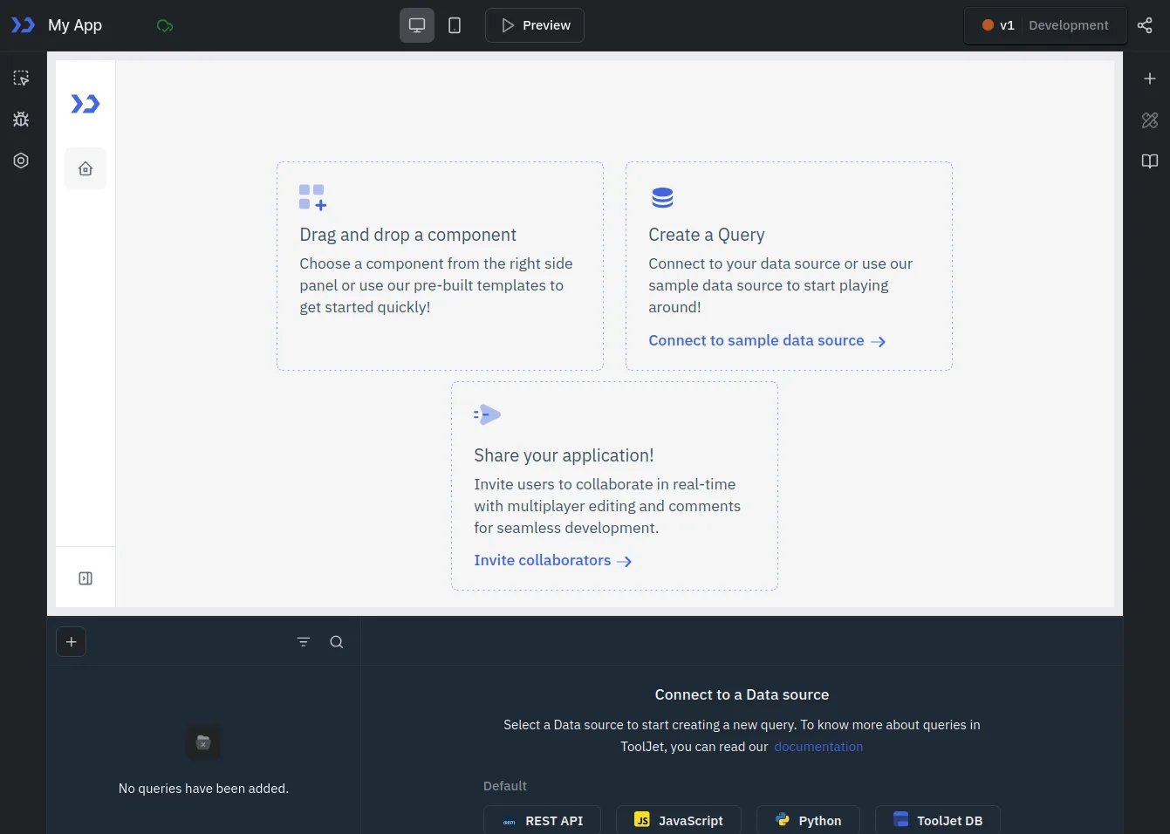Open the query filter options

[304, 642]
